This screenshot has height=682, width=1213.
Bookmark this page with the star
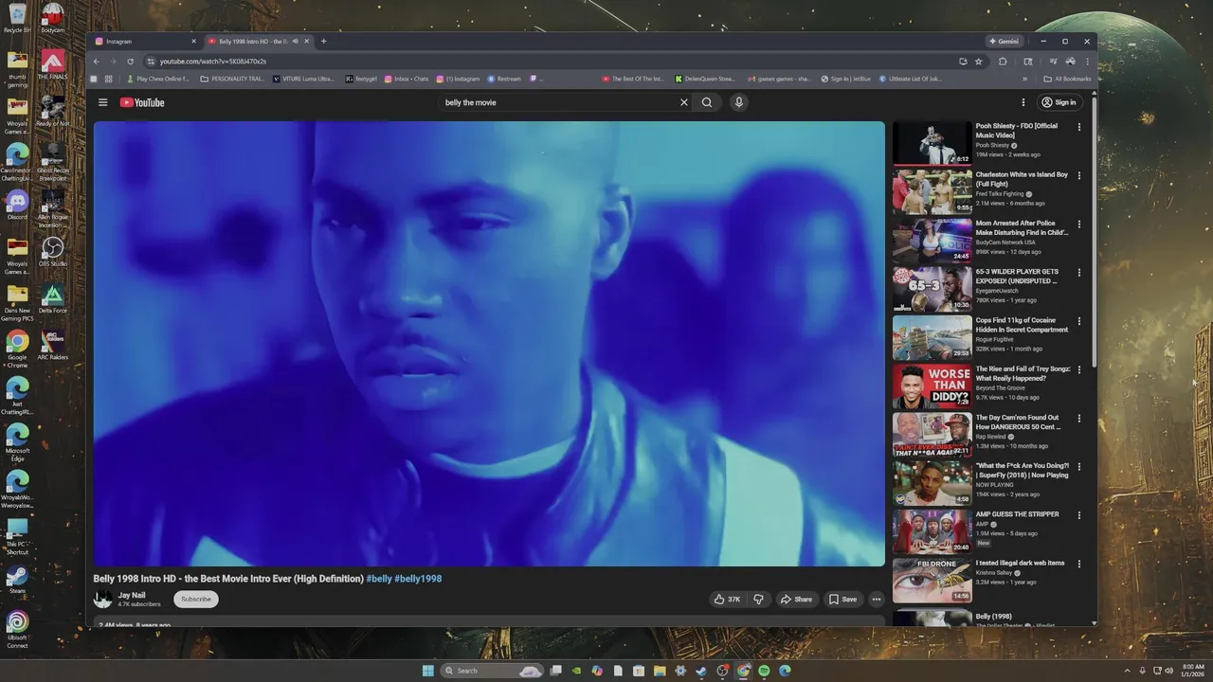pyautogui.click(x=979, y=62)
